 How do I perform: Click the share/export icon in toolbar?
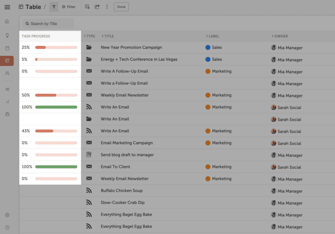(x=97, y=7)
